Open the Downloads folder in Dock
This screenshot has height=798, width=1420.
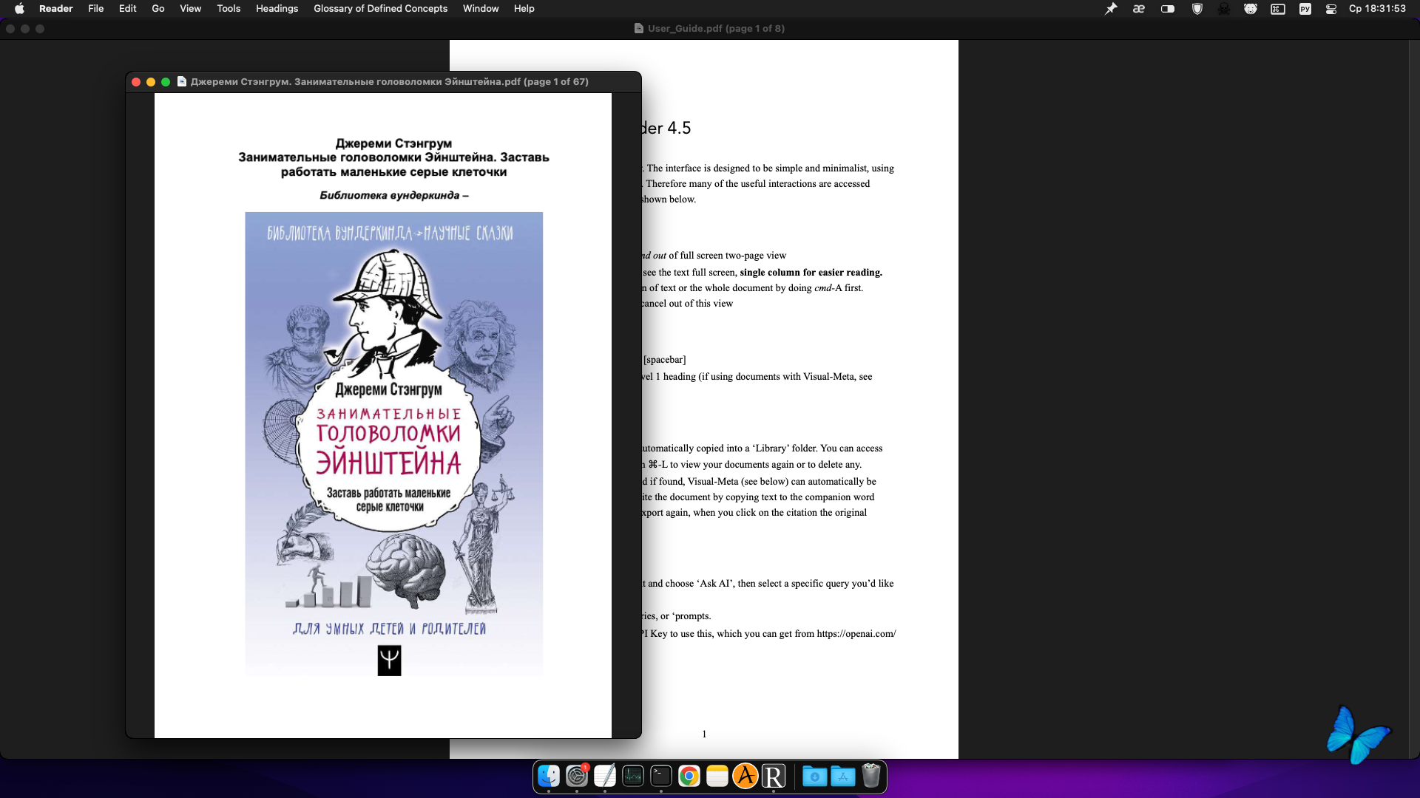tap(815, 776)
